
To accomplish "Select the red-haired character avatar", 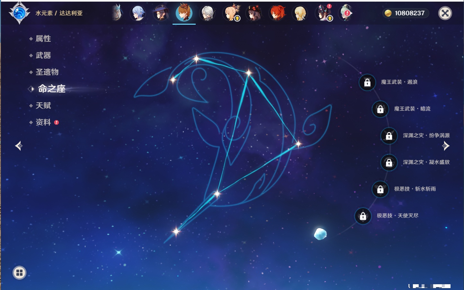I will (x=277, y=13).
